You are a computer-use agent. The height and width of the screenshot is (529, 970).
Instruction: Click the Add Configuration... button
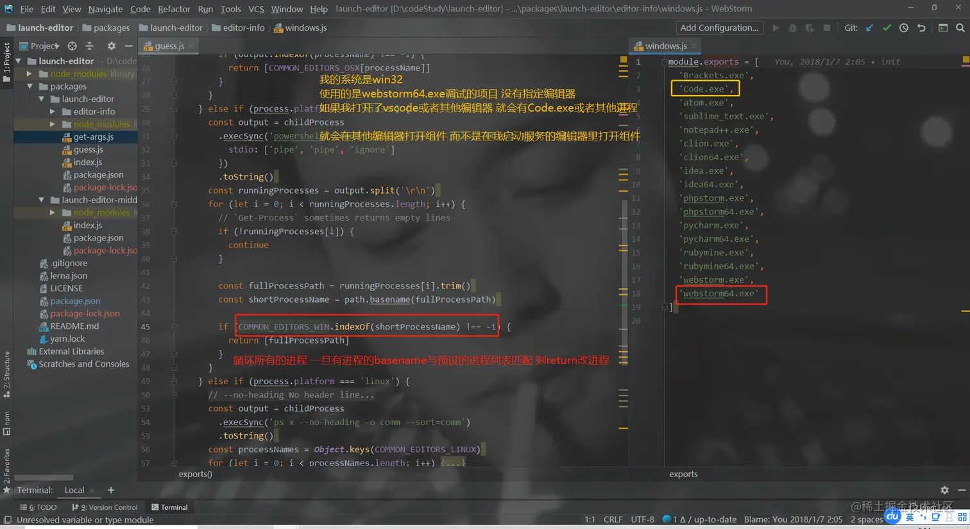point(719,28)
